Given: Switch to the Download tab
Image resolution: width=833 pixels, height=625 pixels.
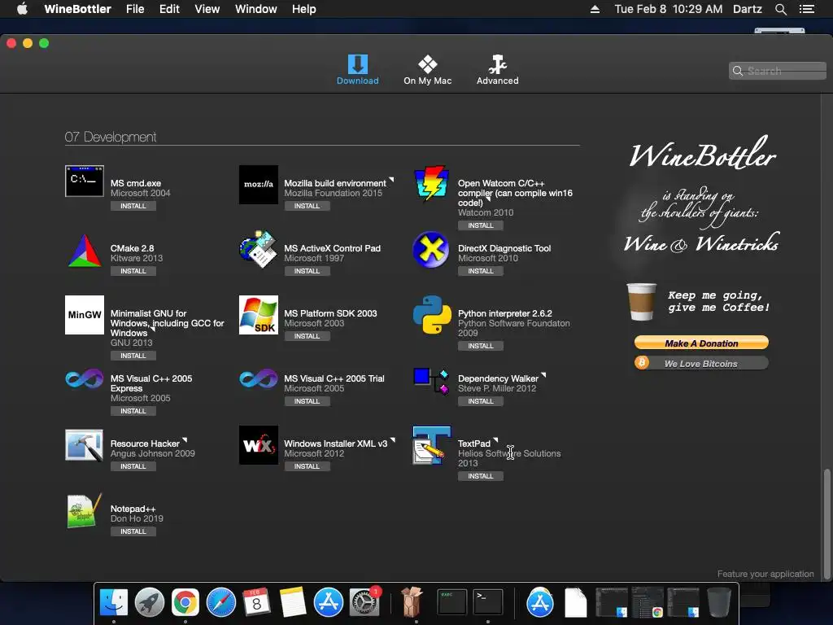Looking at the screenshot, I should (358, 70).
